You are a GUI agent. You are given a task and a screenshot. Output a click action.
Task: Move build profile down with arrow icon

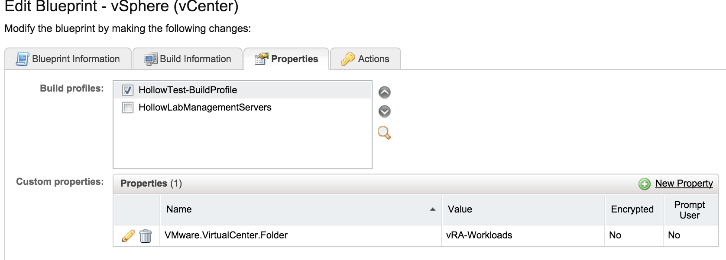384,111
